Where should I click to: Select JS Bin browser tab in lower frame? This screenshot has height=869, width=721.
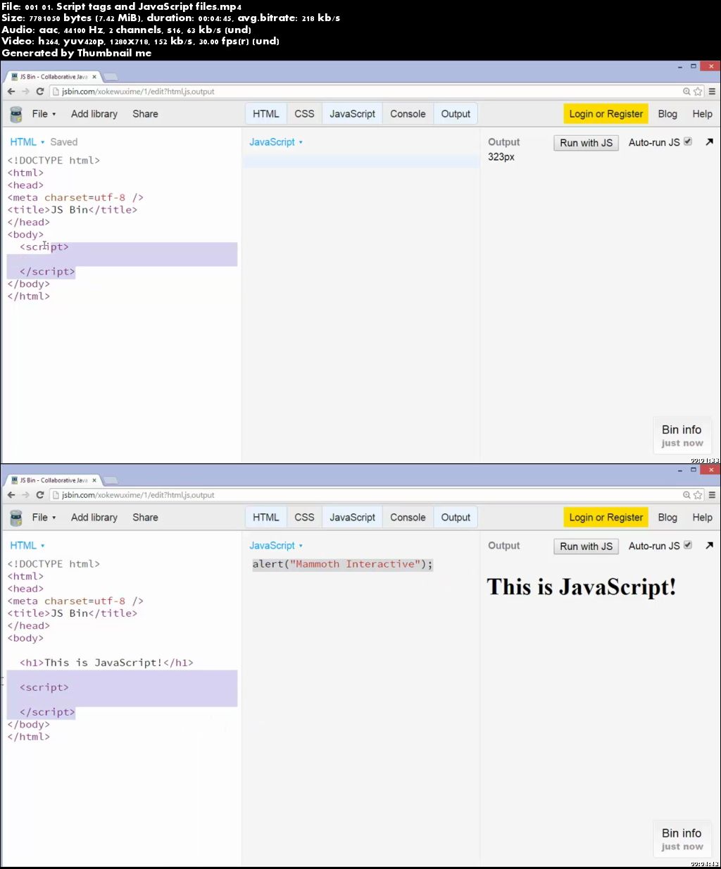point(54,480)
